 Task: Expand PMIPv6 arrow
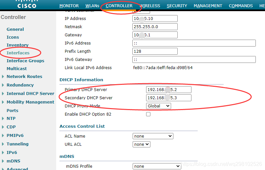(3, 135)
